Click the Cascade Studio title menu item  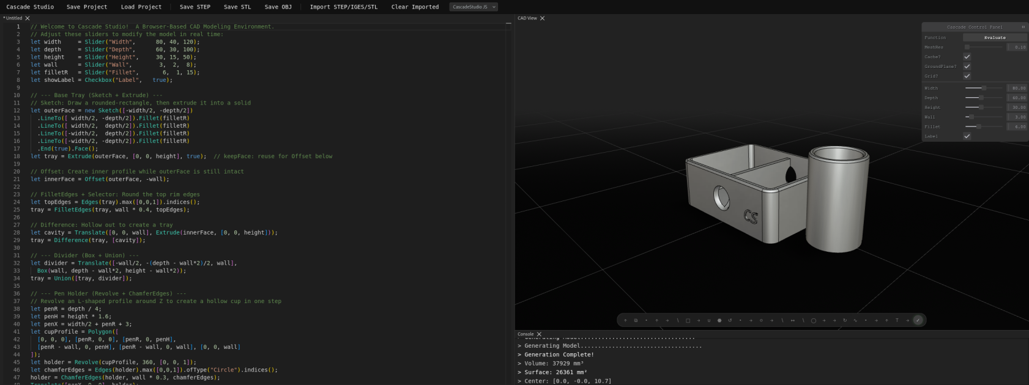tap(30, 7)
